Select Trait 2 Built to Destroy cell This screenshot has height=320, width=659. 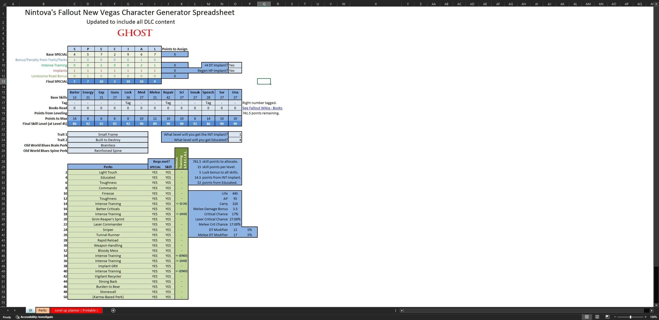click(108, 140)
